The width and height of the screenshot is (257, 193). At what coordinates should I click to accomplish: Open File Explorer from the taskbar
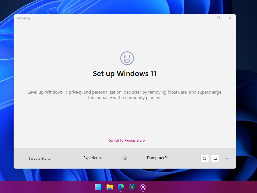coord(109,187)
